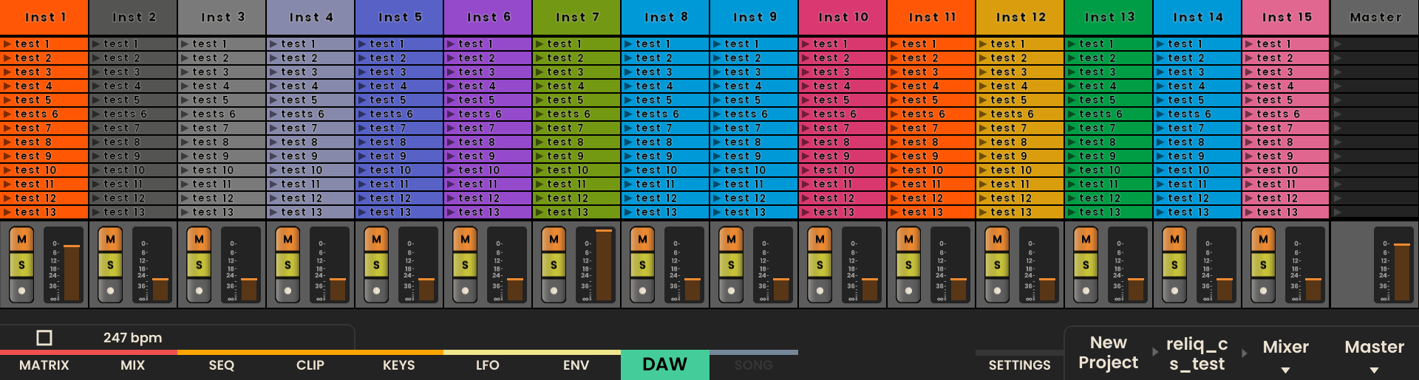Click the play triangle on Inst 1 test 1 clip
The image size is (1419, 380).
[x=7, y=44]
